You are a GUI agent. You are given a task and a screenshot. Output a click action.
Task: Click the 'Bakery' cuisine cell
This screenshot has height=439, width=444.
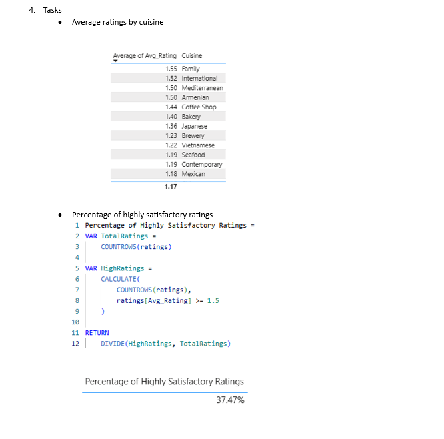[191, 117]
